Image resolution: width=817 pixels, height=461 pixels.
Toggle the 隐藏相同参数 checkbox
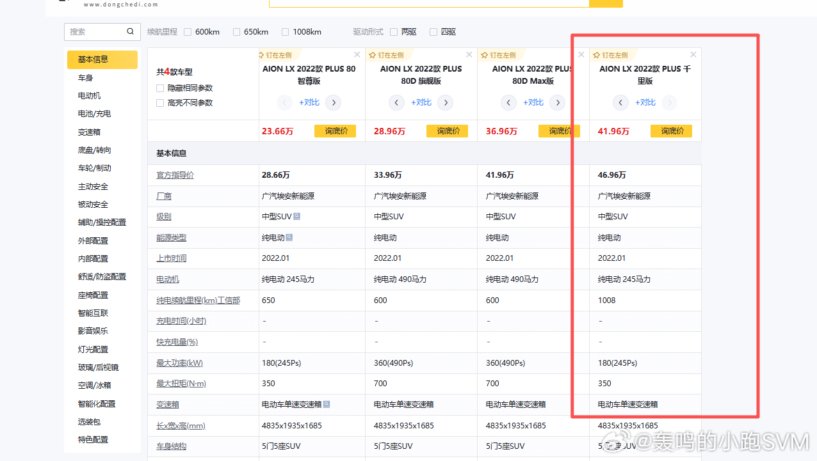(160, 88)
